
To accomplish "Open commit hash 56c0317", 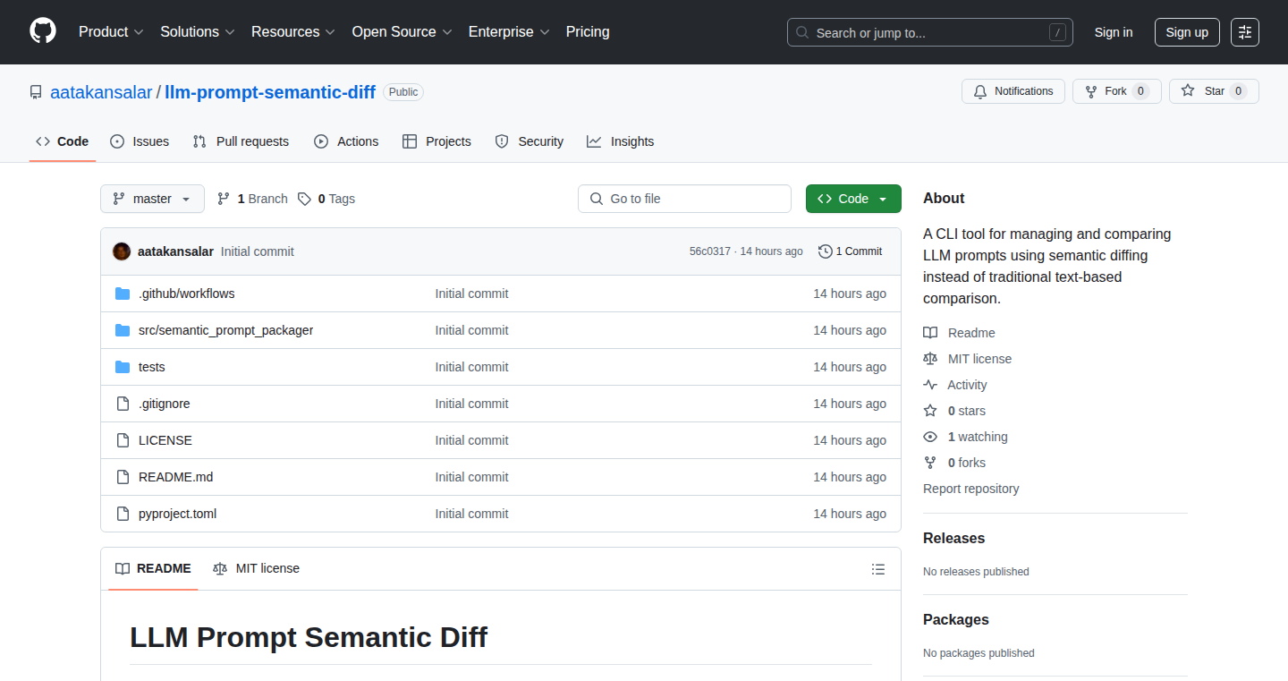I will click(x=709, y=251).
